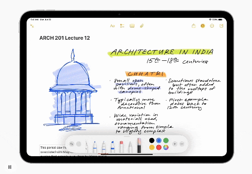Tap the blue chhatri pavilion sketch
Viewport: 252px width, 174px height.
(72, 90)
